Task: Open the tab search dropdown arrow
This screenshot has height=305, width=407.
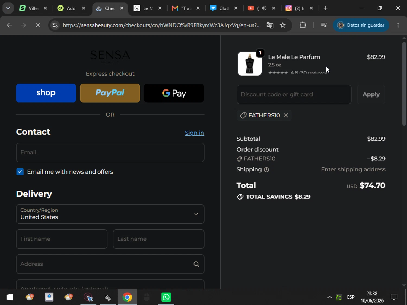Action: click(x=8, y=8)
